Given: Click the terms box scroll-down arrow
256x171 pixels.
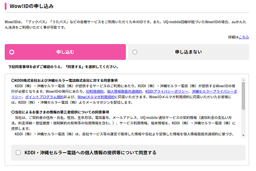Looking at the screenshot, I should coord(243,135).
